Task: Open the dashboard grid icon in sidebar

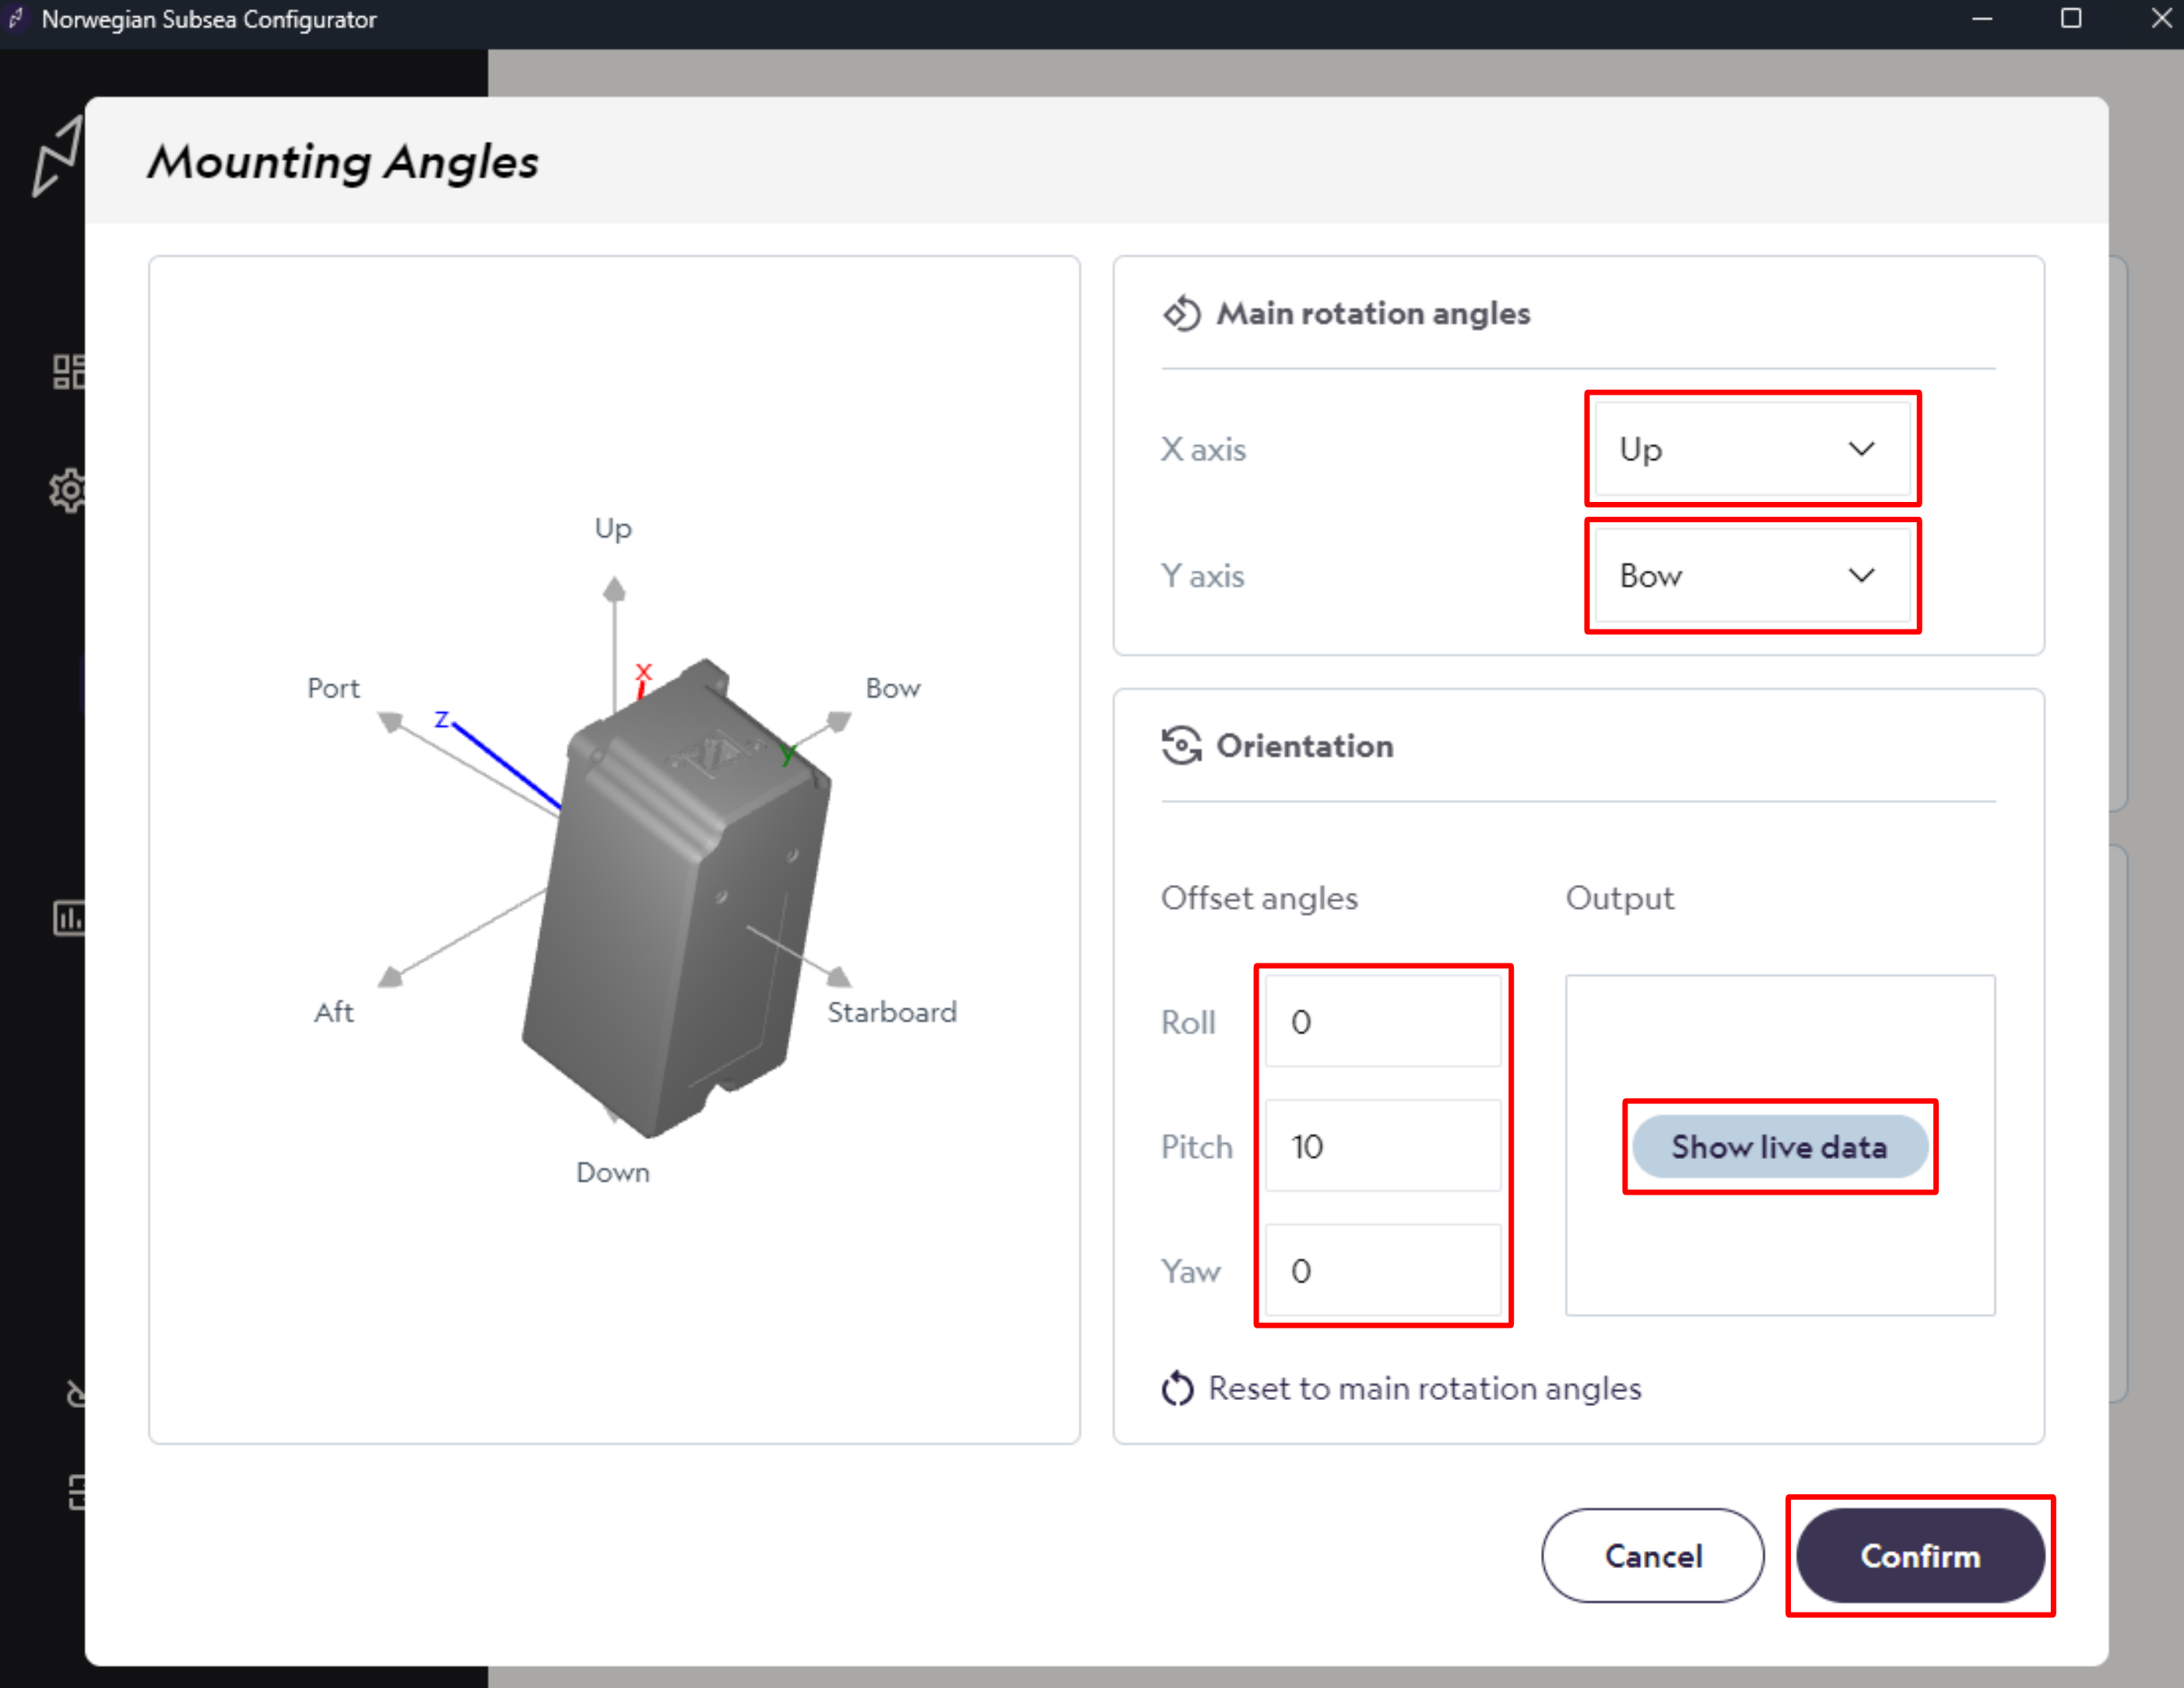Action: tap(68, 371)
